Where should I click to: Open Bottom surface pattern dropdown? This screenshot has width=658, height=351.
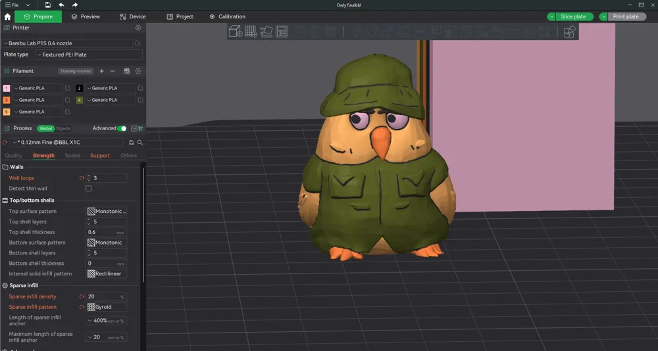coord(107,243)
